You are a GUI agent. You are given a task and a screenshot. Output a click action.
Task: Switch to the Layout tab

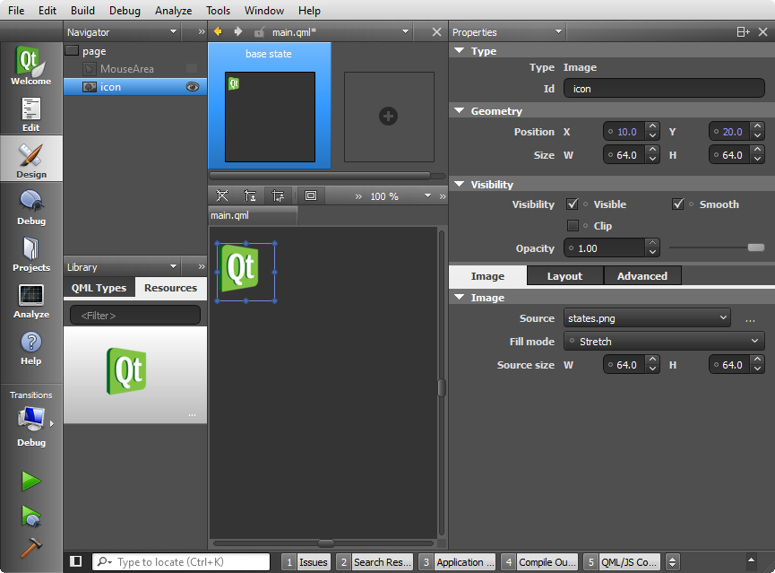(x=565, y=276)
